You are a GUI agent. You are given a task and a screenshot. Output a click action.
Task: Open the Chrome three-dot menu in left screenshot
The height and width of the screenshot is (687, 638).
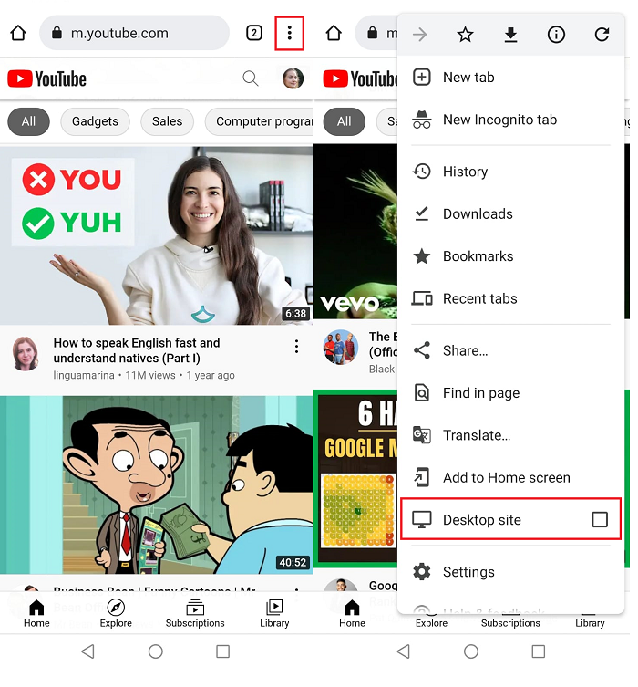[289, 33]
